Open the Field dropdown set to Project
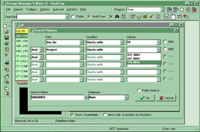 pyautogui.click(x=81, y=50)
